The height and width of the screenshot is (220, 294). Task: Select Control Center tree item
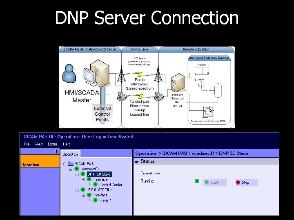click(x=111, y=185)
